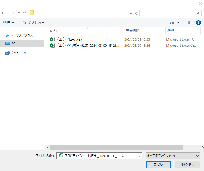Click the 開く(O) button
The image size is (204, 171).
tap(159, 164)
